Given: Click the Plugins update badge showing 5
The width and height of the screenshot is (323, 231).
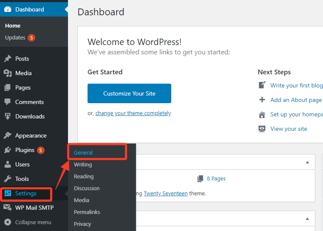Looking at the screenshot, I should tap(40, 150).
